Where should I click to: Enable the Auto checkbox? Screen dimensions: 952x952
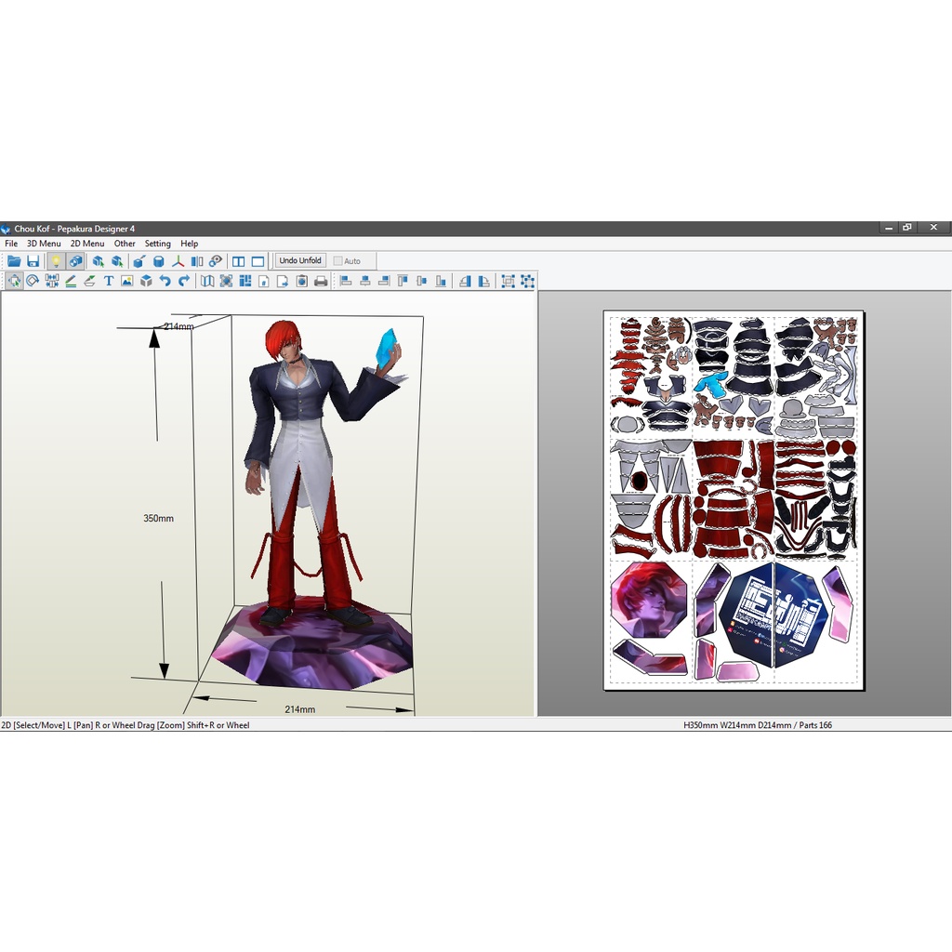(337, 260)
